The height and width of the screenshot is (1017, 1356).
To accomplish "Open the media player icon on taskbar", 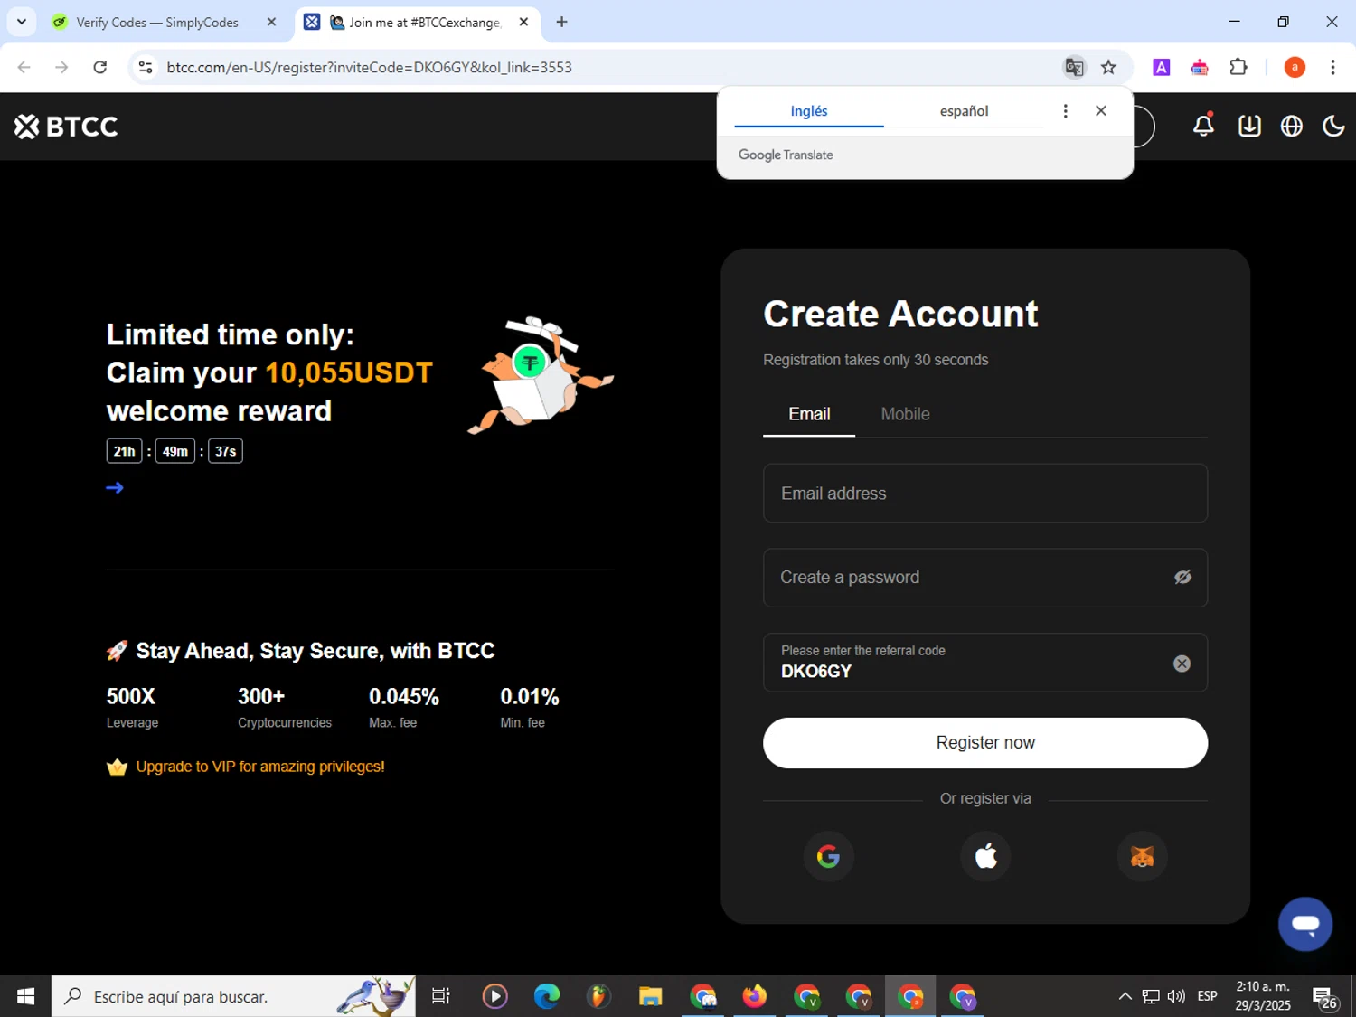I will click(x=494, y=996).
